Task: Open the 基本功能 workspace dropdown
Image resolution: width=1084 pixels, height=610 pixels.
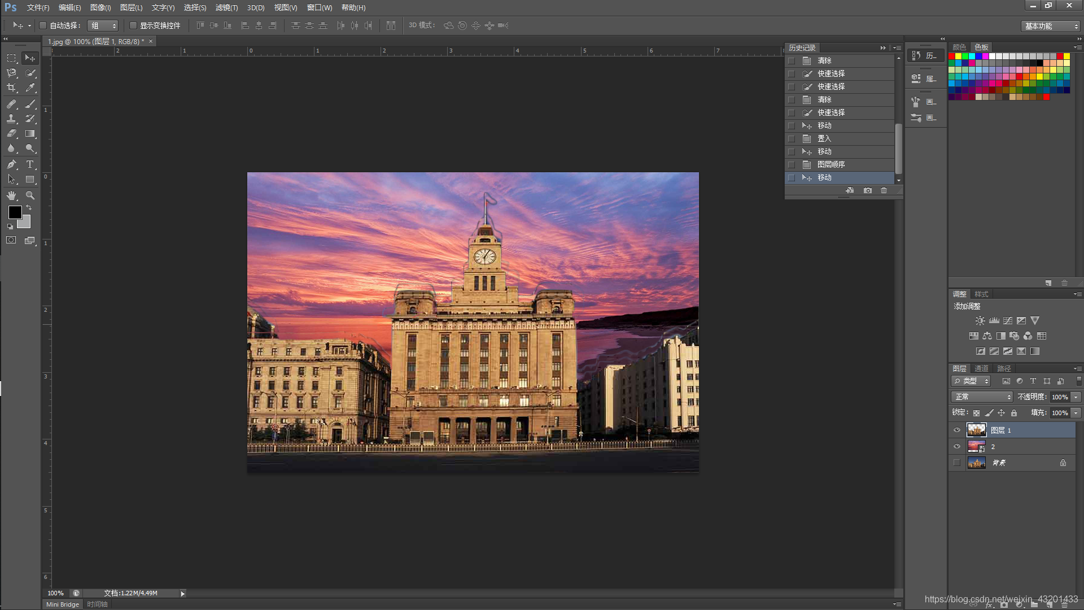Action: 1051,26
